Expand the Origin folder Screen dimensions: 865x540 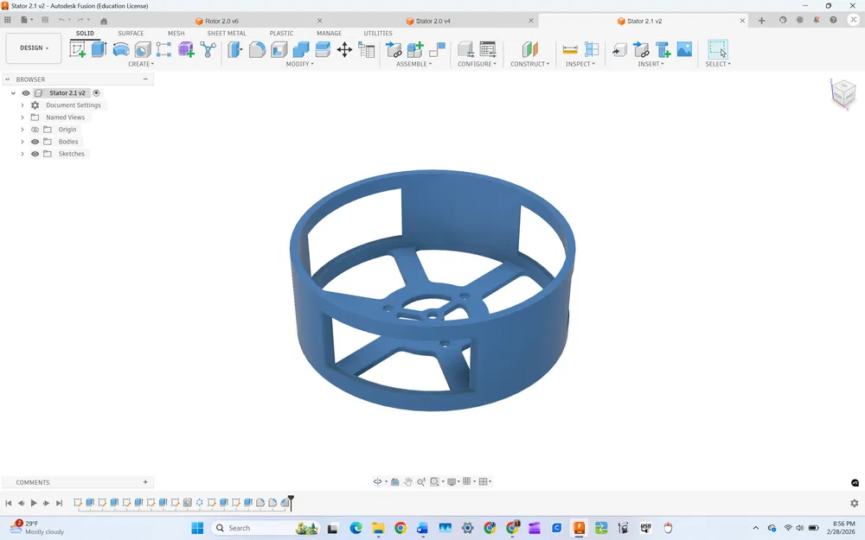tap(22, 130)
